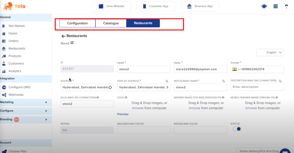Click the Display Address input field
The width and height of the screenshot is (294, 153).
[144, 87]
